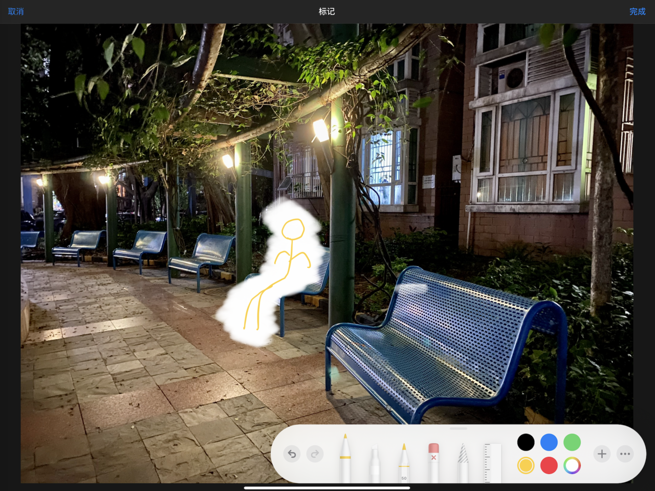Choose the blue color swatch
This screenshot has width=655, height=491.
549,442
